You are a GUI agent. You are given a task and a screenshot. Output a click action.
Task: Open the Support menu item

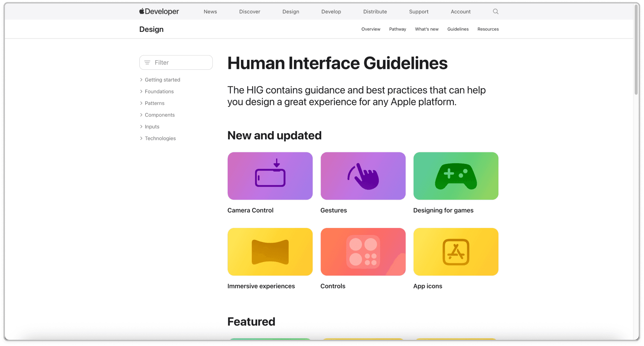tap(419, 12)
